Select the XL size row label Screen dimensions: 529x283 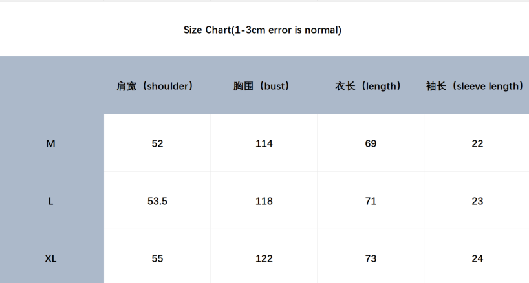click(x=50, y=258)
